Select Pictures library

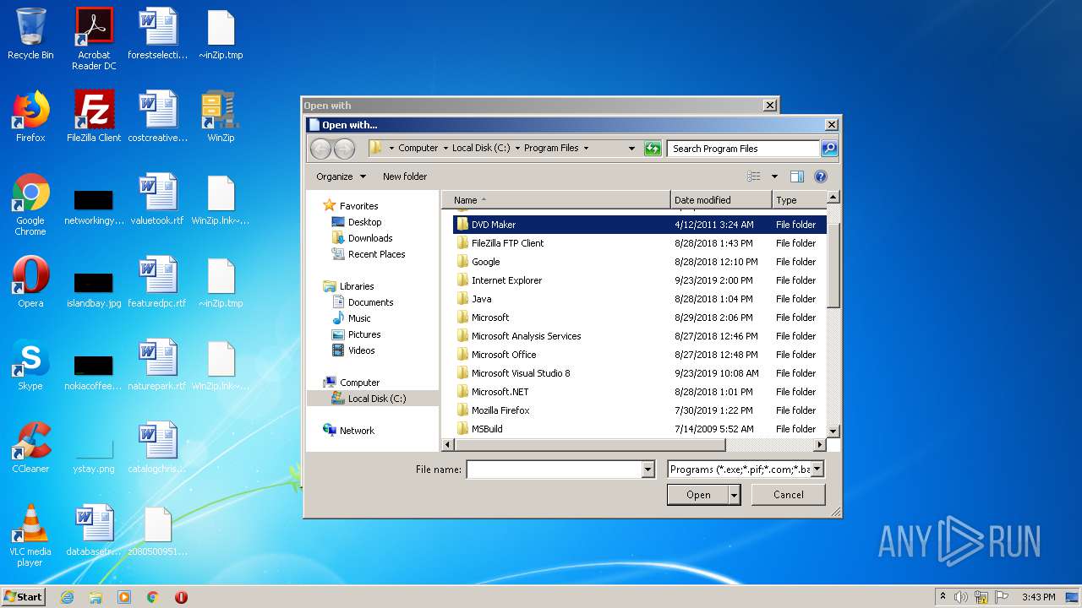(364, 334)
